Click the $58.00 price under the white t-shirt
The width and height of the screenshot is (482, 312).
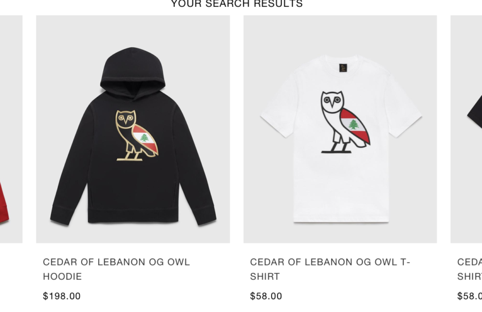point(266,296)
